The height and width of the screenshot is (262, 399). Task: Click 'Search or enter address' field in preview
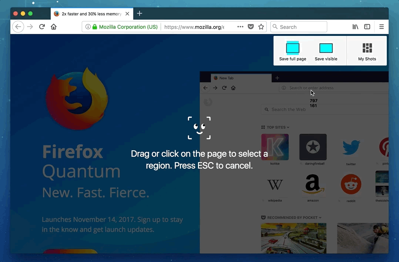click(333, 88)
